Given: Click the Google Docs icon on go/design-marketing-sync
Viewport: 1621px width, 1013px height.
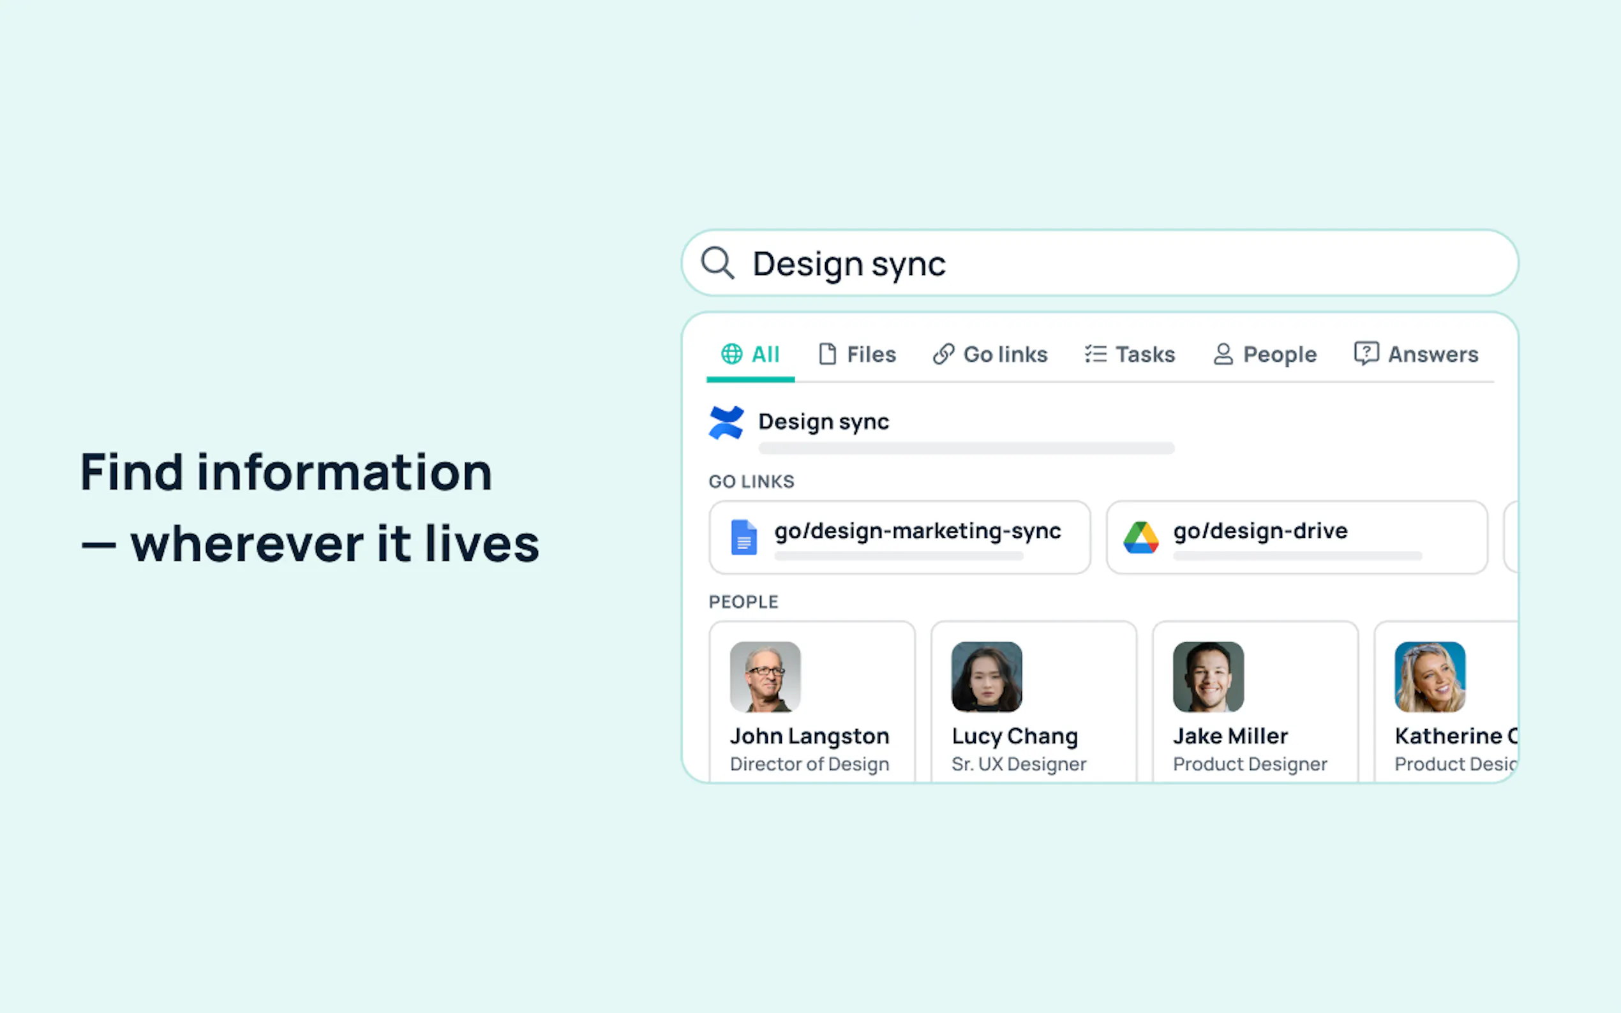Looking at the screenshot, I should click(743, 537).
